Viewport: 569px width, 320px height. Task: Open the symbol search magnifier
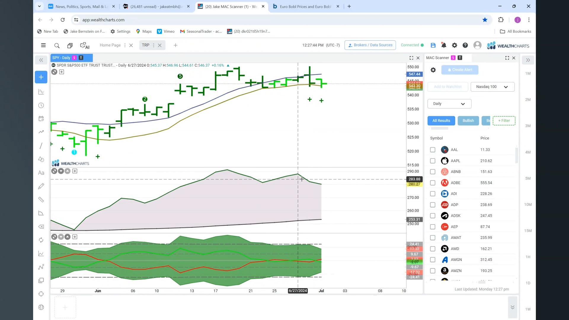(x=57, y=45)
